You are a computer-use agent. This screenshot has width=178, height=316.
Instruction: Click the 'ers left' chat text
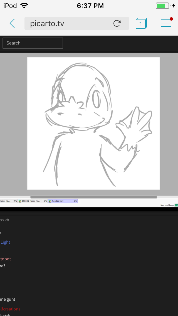point(5,220)
